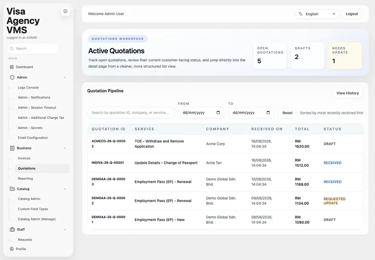Click the Open Quotations stat card
Viewport: 375px width, 260px height.
(270, 56)
